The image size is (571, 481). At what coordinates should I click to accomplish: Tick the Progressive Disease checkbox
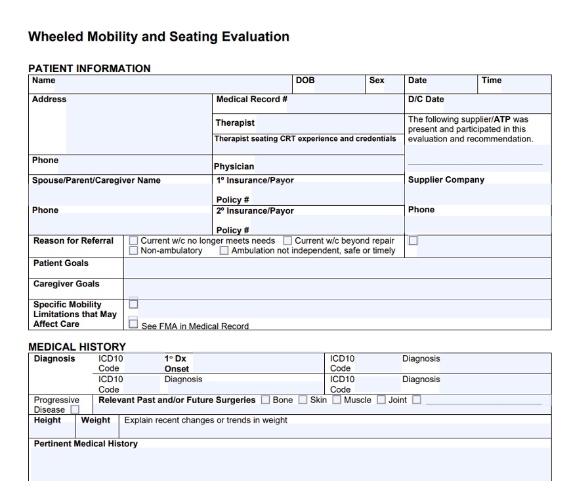pyautogui.click(x=75, y=410)
